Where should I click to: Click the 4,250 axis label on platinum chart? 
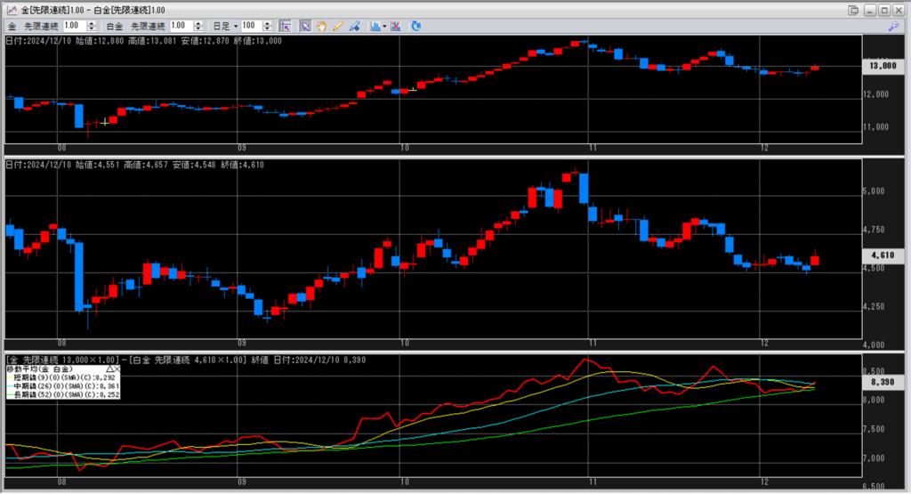[875, 306]
